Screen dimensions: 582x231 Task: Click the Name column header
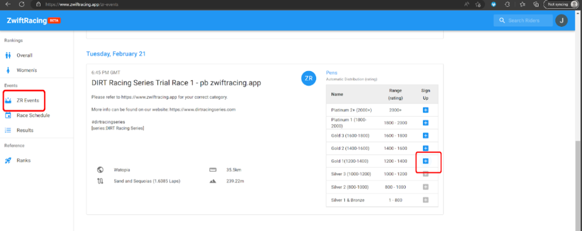pyautogui.click(x=337, y=94)
